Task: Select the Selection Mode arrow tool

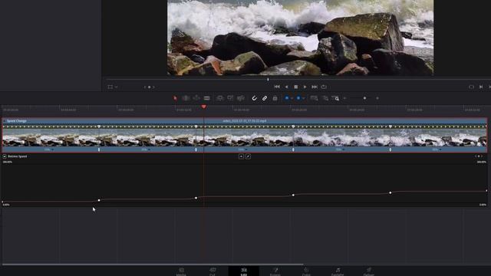Action: coord(175,98)
